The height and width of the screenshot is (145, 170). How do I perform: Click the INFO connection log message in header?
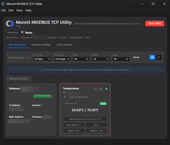click(108, 24)
